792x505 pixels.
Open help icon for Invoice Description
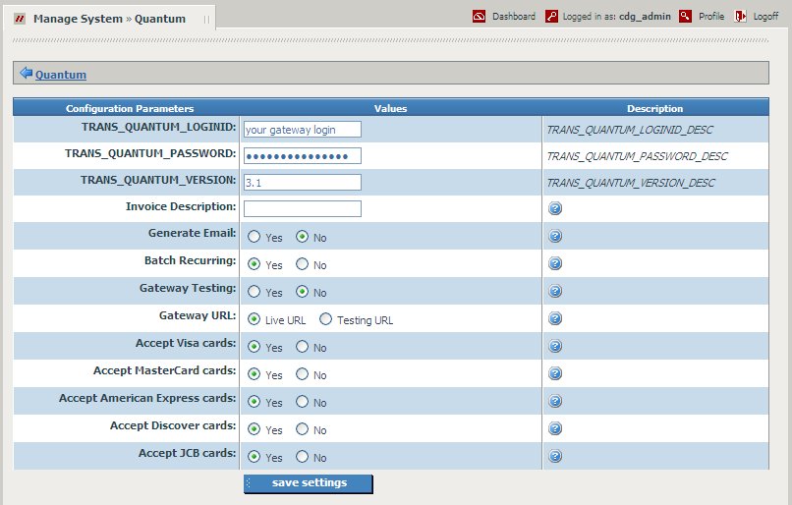point(555,208)
